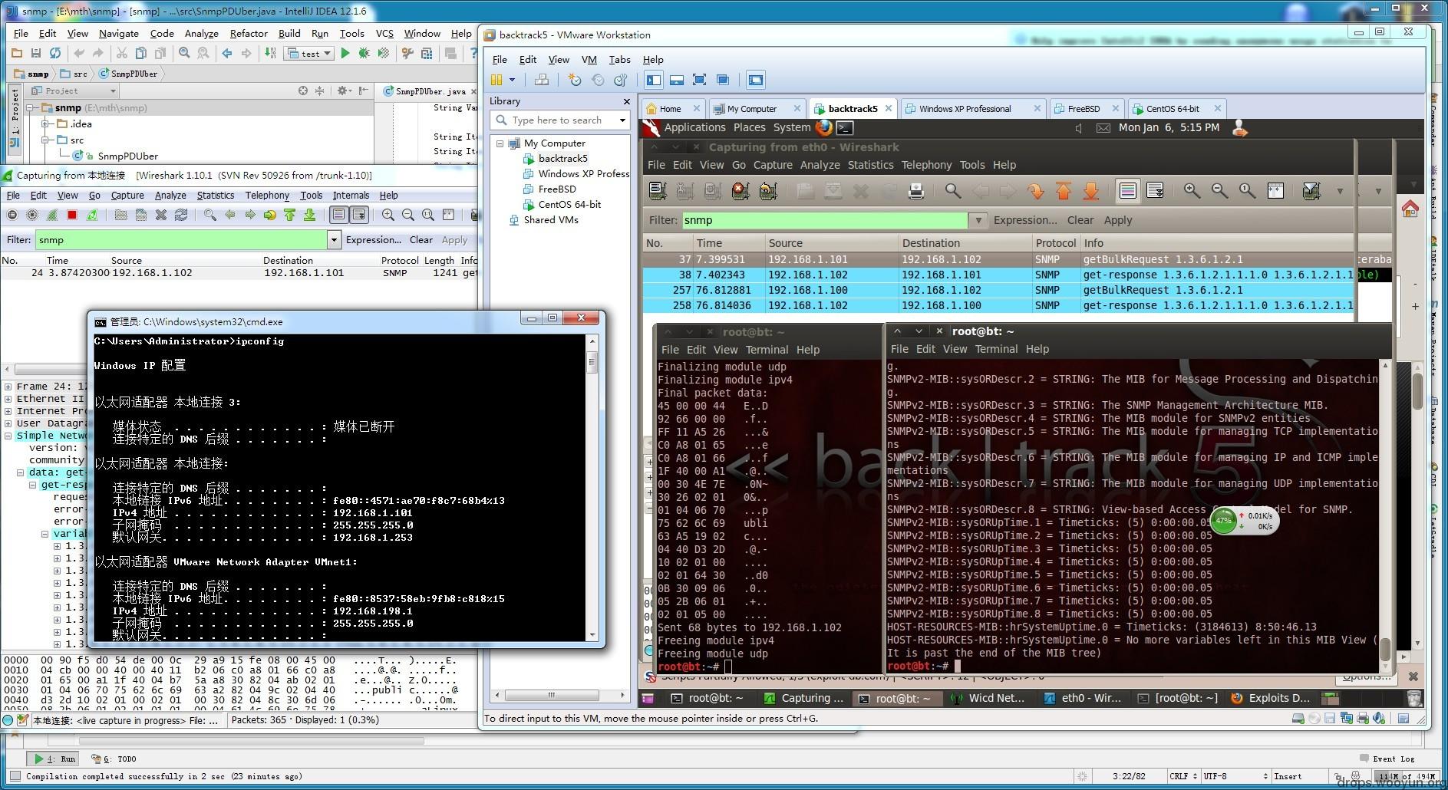This screenshot has width=1448, height=790.
Task: Click the VMware take snapshot icon
Action: click(574, 80)
